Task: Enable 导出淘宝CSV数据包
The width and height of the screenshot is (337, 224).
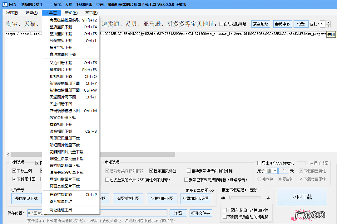Action: [259, 163]
